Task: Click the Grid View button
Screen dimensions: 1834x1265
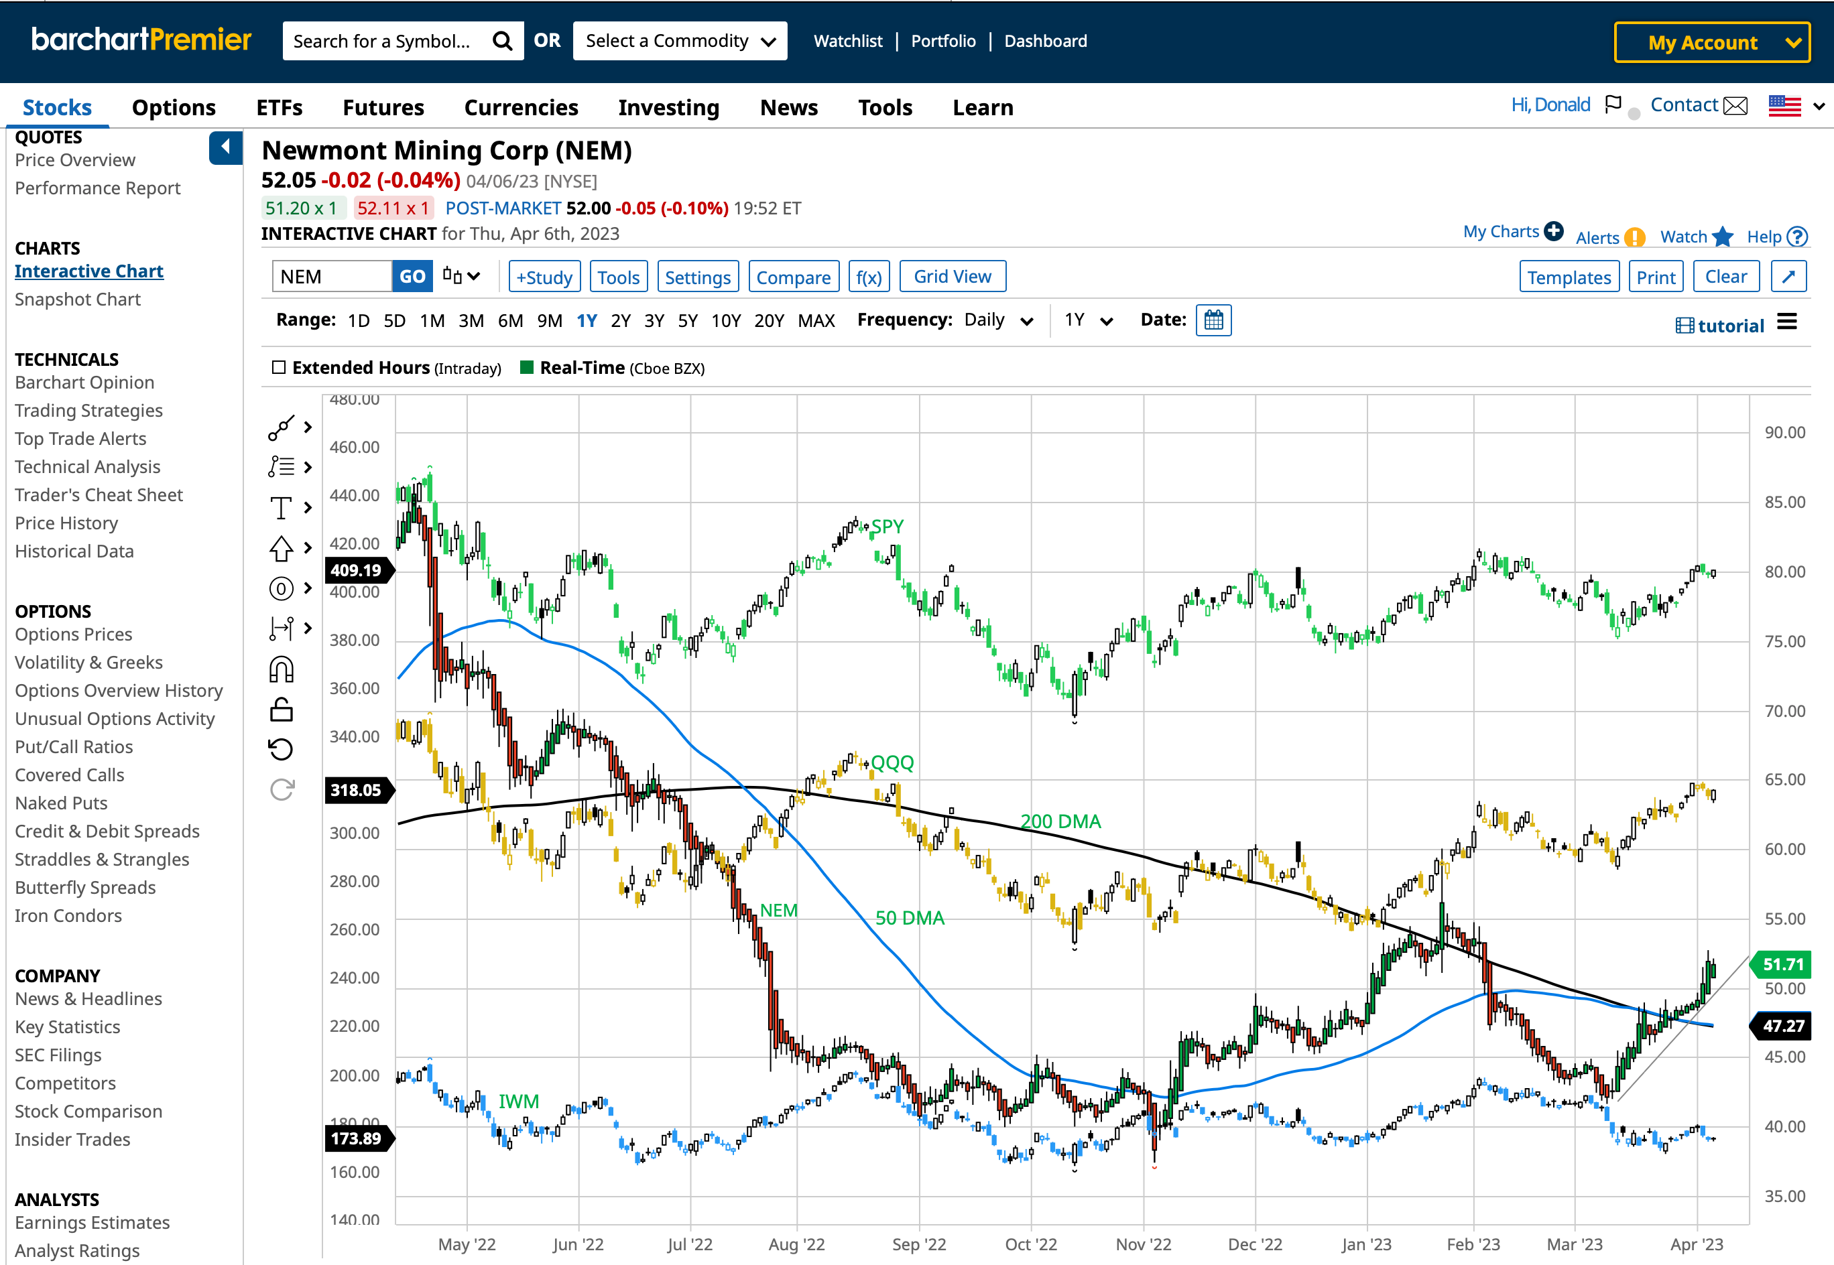Action: [x=953, y=277]
